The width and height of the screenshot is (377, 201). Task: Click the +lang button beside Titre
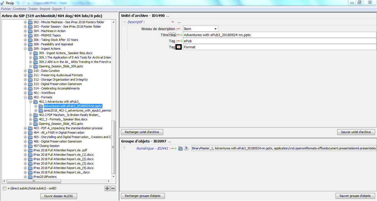point(172,35)
